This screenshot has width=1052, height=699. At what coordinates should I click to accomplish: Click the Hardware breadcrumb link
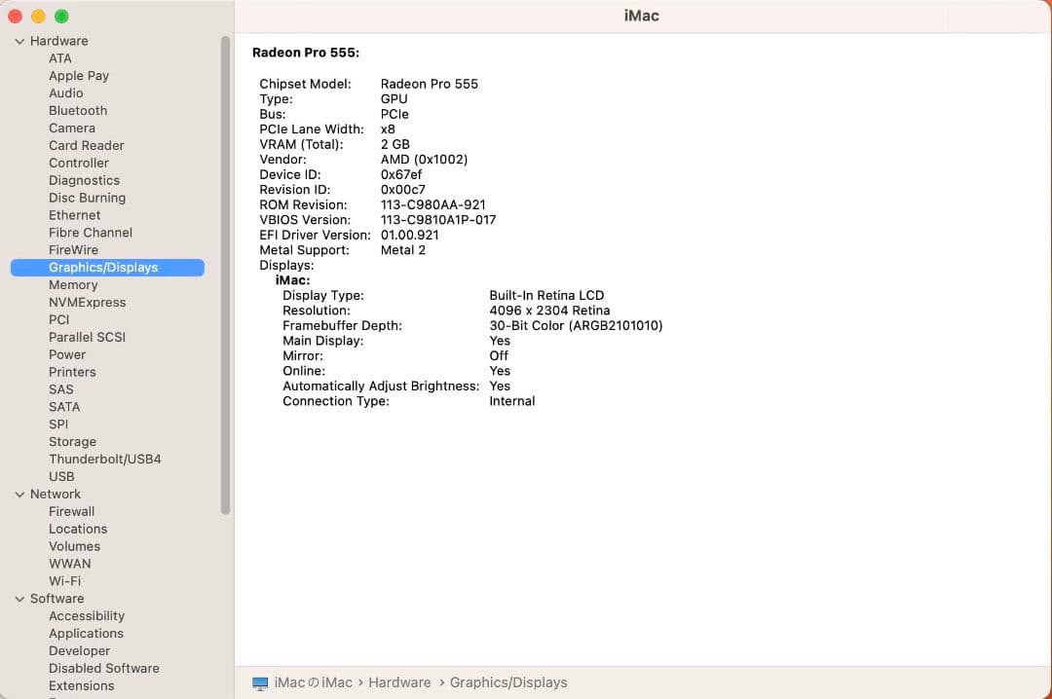(399, 682)
